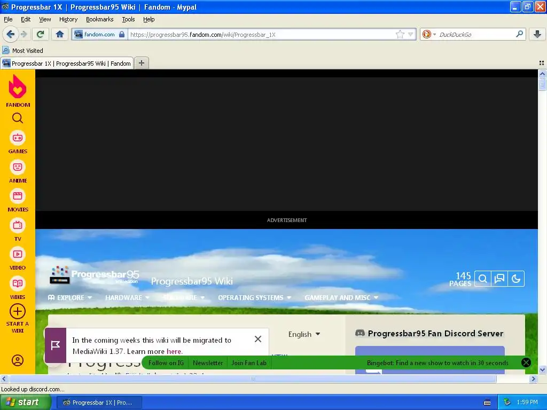547x410 pixels.
Task: Go forward with the forward arrow
Action: pos(24,34)
